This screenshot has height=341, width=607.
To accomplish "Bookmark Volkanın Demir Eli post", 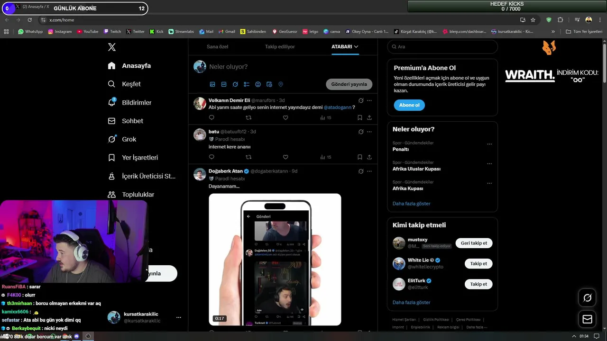I will [360, 117].
